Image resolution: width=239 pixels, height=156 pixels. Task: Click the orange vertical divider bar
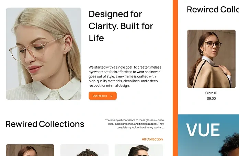[x=175, y=78]
